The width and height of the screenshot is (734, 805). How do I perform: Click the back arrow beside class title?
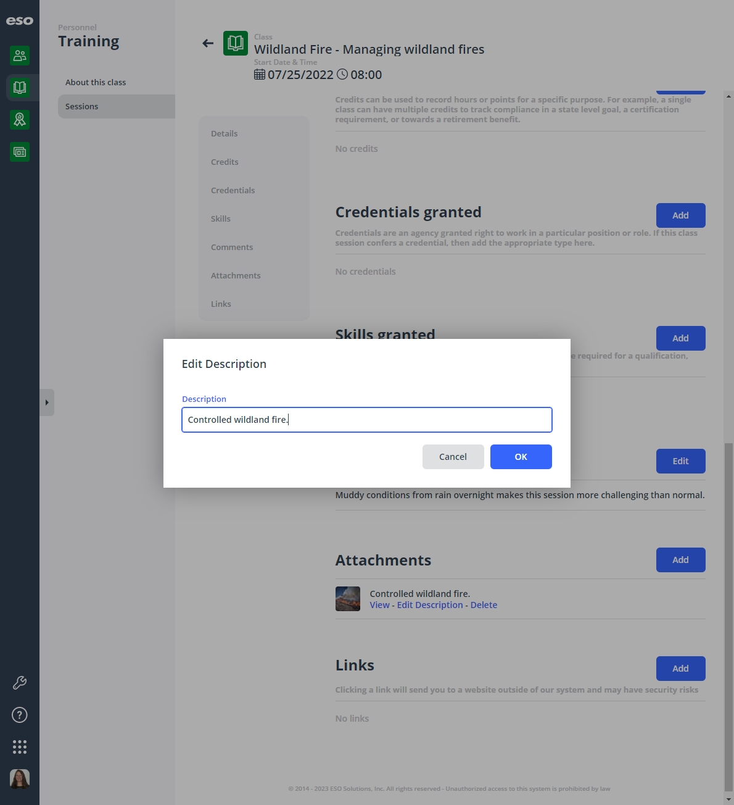pyautogui.click(x=208, y=43)
